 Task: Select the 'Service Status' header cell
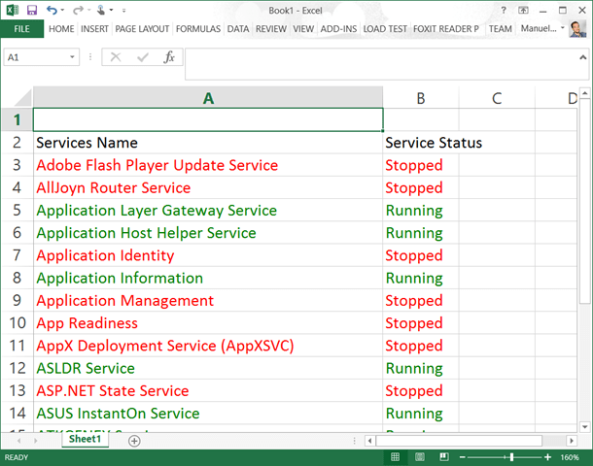[x=421, y=143]
